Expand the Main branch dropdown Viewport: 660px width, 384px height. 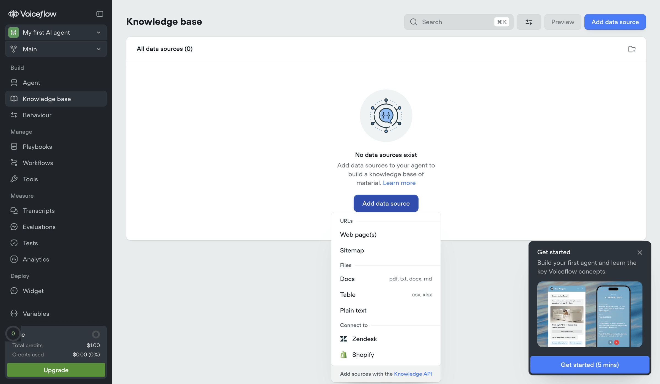(56, 49)
